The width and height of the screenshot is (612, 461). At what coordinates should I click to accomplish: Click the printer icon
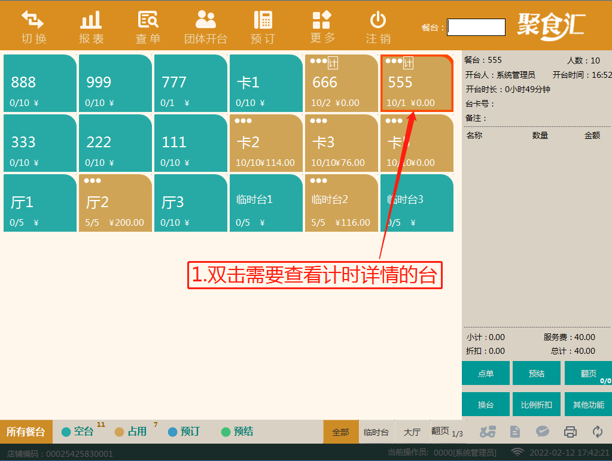pyautogui.click(x=570, y=432)
